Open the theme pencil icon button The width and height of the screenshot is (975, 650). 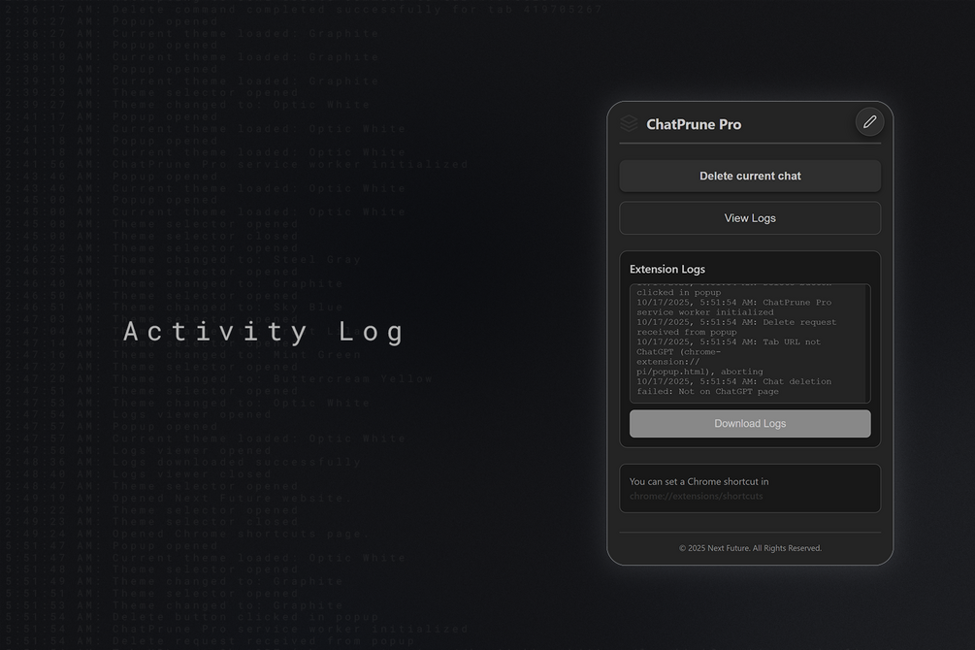click(x=869, y=122)
